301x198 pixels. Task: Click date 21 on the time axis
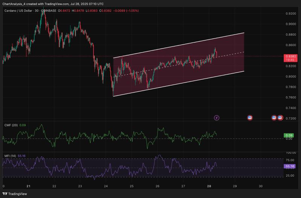click(29, 186)
